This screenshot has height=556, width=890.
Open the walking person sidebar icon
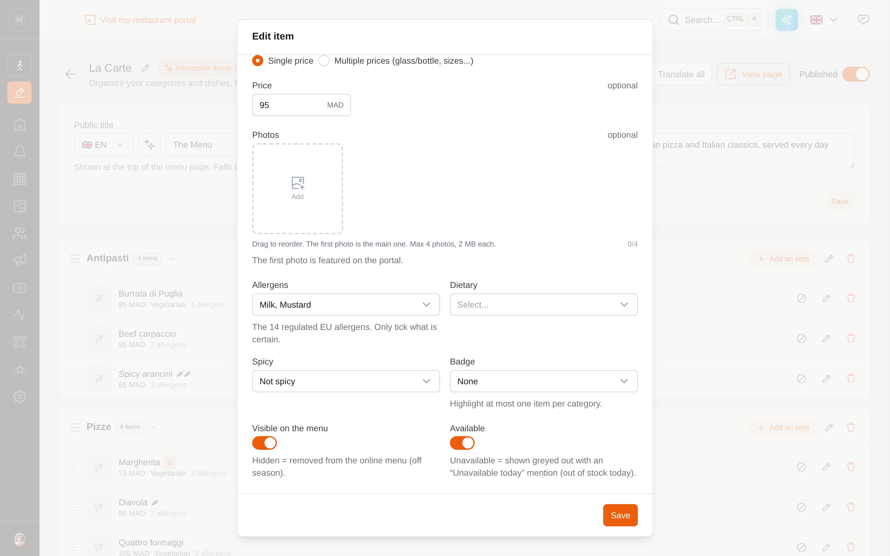[x=19, y=65]
